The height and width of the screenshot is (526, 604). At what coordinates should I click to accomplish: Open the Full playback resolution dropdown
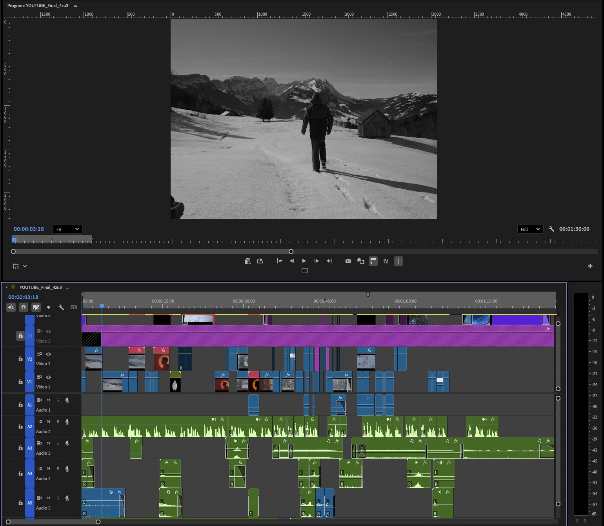[530, 229]
